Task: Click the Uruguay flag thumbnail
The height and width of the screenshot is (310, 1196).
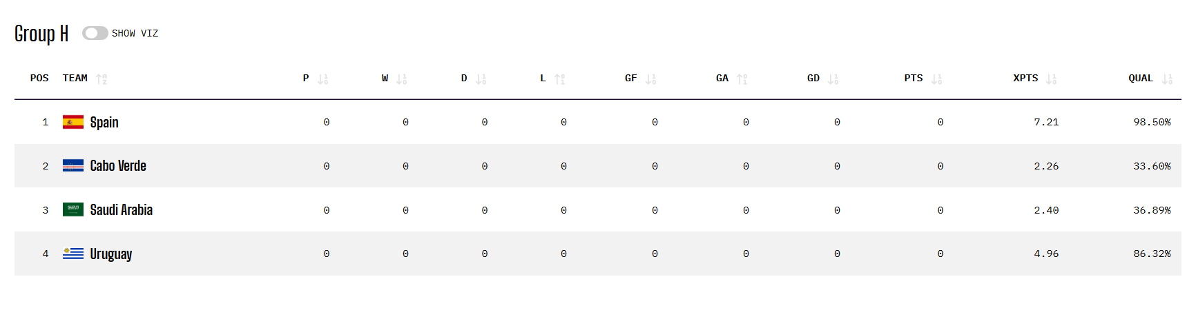Action: point(73,254)
